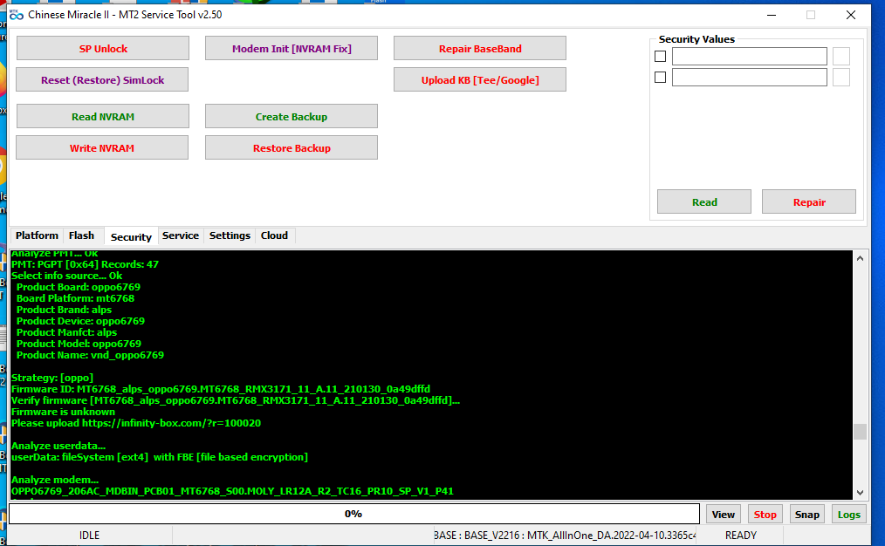Viewport: 885px width, 546px height.
Task: Click the log scrollbar down arrow
Action: 861,493
